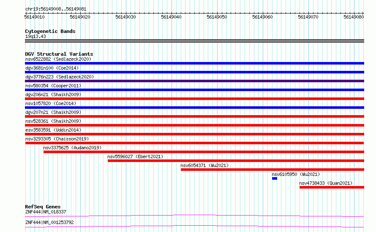
Task: Click the 19q13.43 band label
Action: pyautogui.click(x=35, y=36)
